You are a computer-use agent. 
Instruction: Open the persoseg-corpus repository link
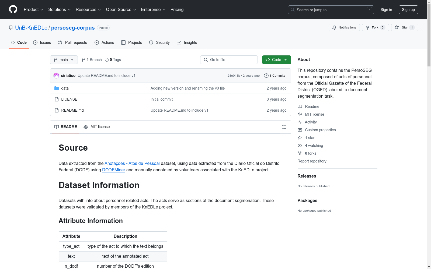point(73,28)
